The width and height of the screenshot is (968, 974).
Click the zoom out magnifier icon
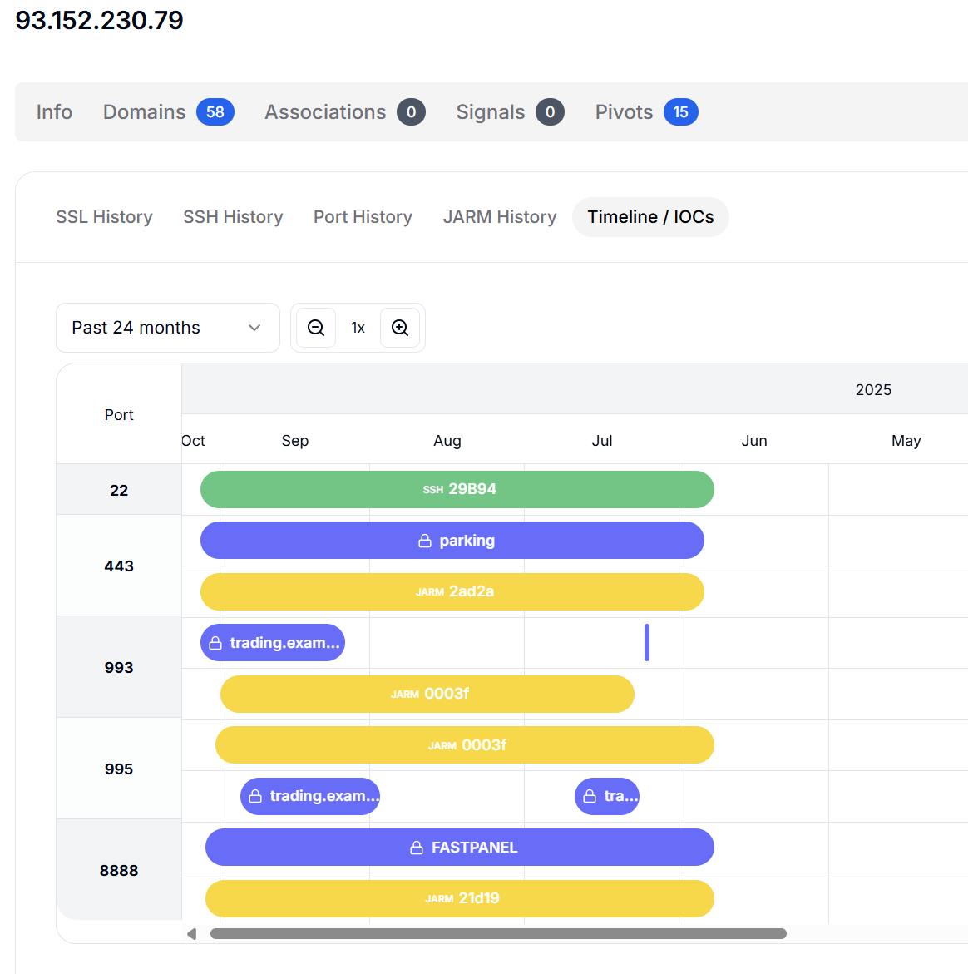[x=316, y=328]
